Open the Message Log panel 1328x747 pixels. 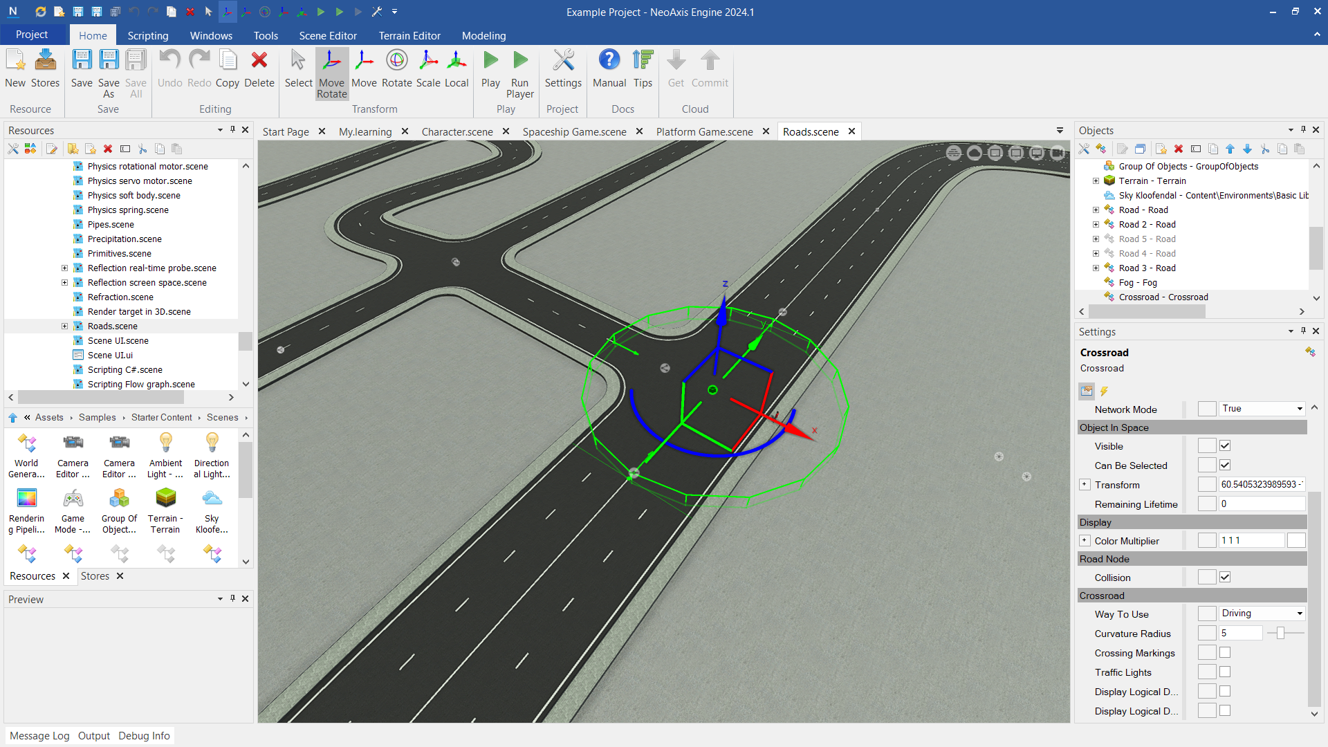click(39, 736)
